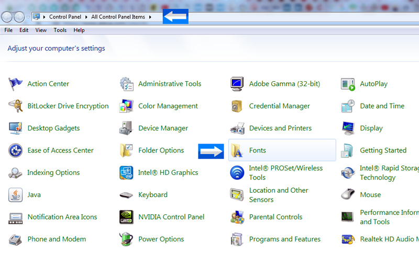
Task: Open the Date and Time link
Action: point(382,106)
